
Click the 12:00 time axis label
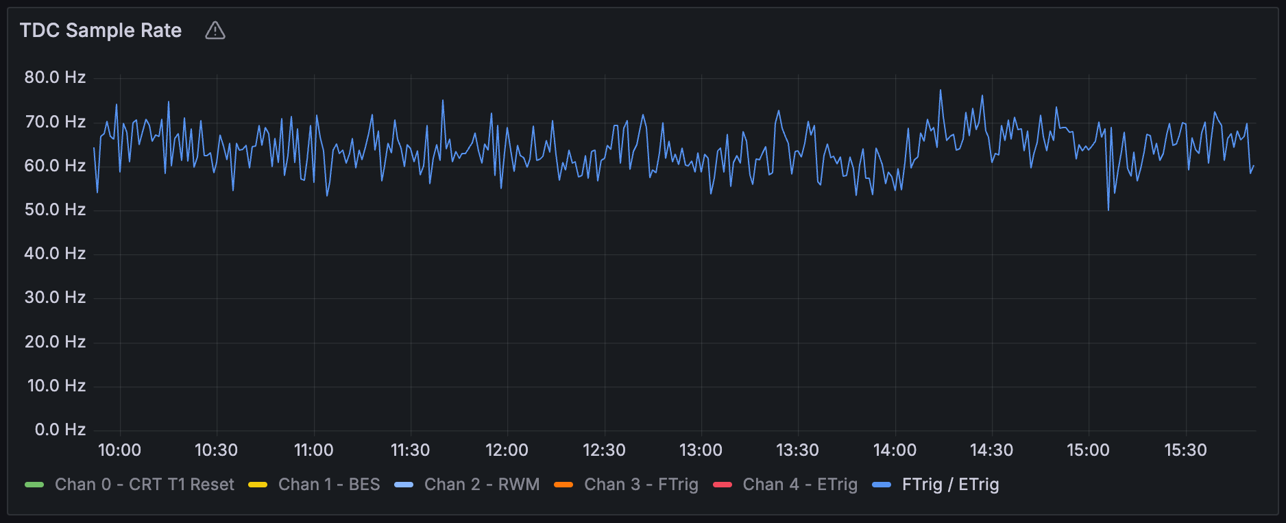point(507,450)
